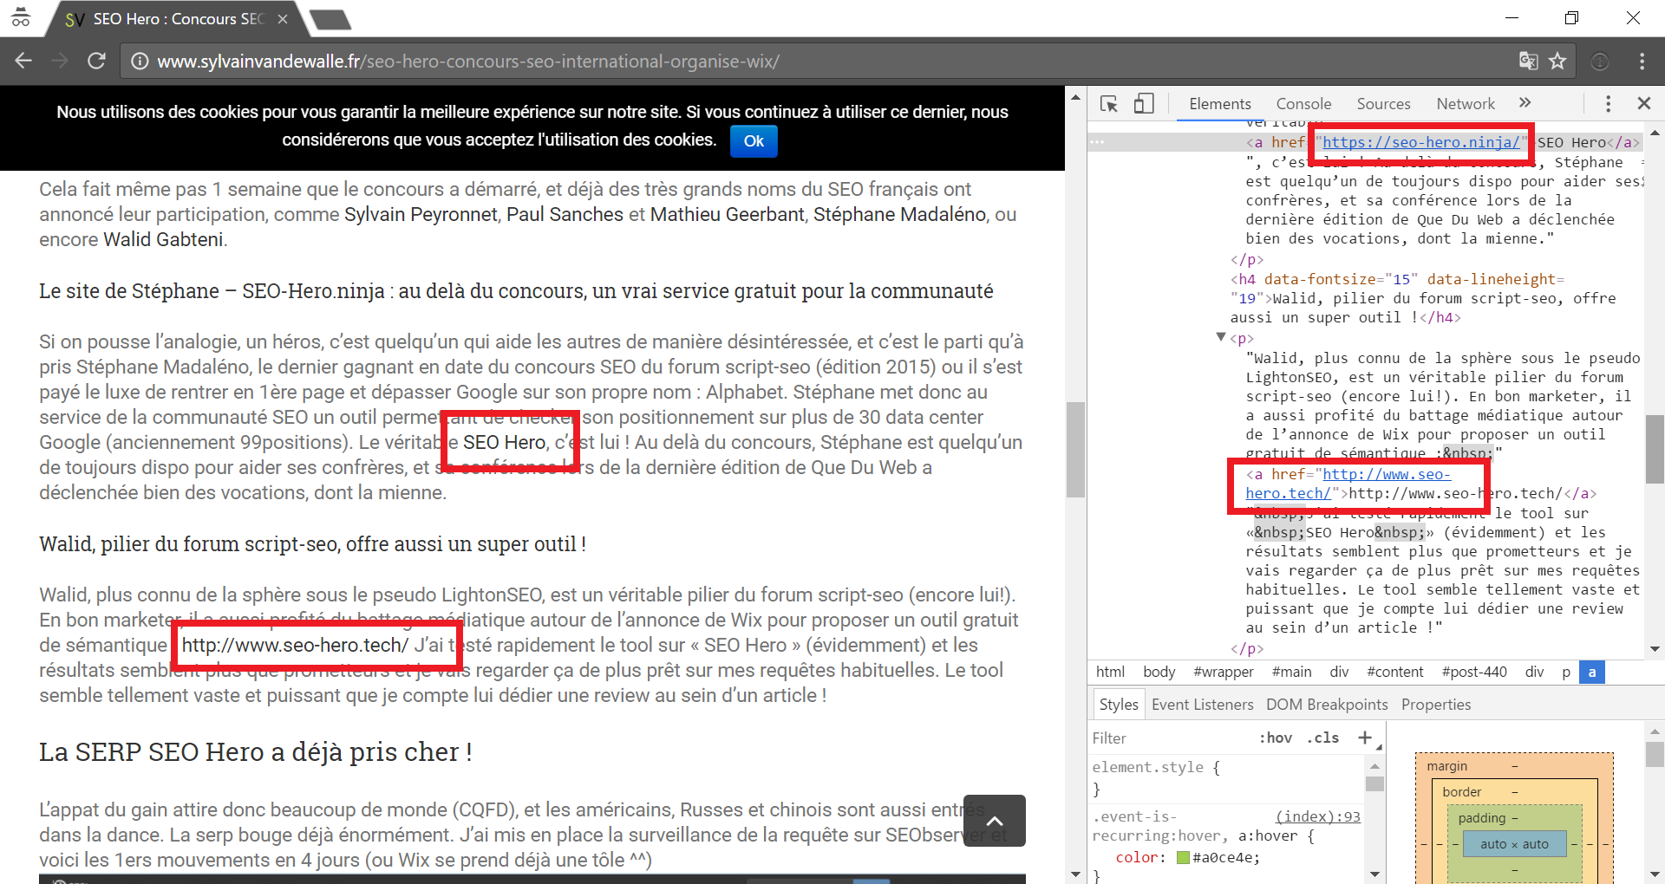
Task: Open the Paul Sanches link
Action: coord(565,214)
